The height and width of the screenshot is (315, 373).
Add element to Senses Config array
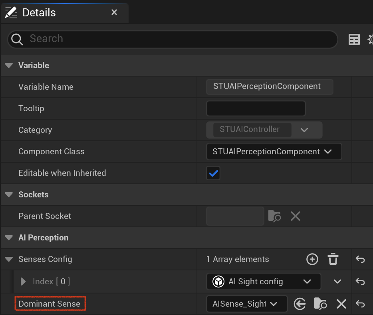tap(312, 259)
